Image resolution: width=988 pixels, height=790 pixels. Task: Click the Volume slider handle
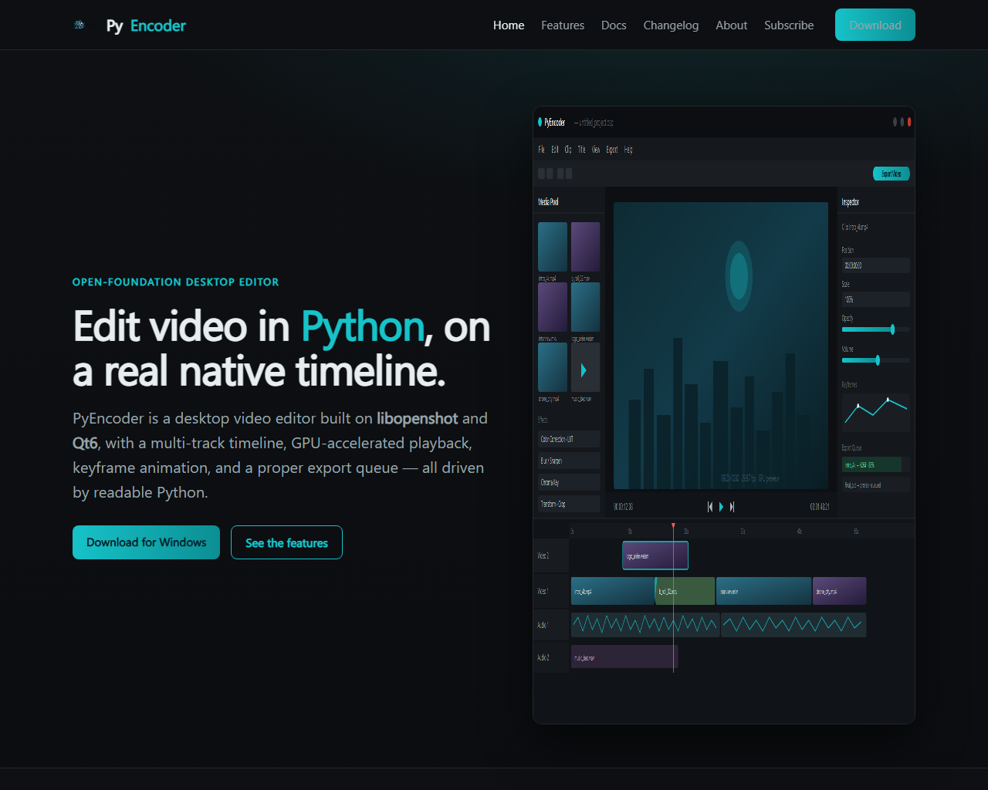pos(878,360)
